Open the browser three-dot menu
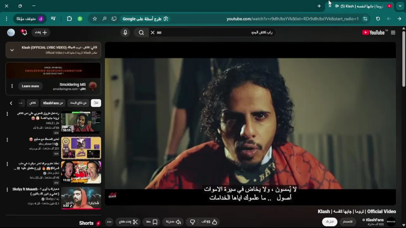Screen dimensions: 406x228 (x=6, y=19)
